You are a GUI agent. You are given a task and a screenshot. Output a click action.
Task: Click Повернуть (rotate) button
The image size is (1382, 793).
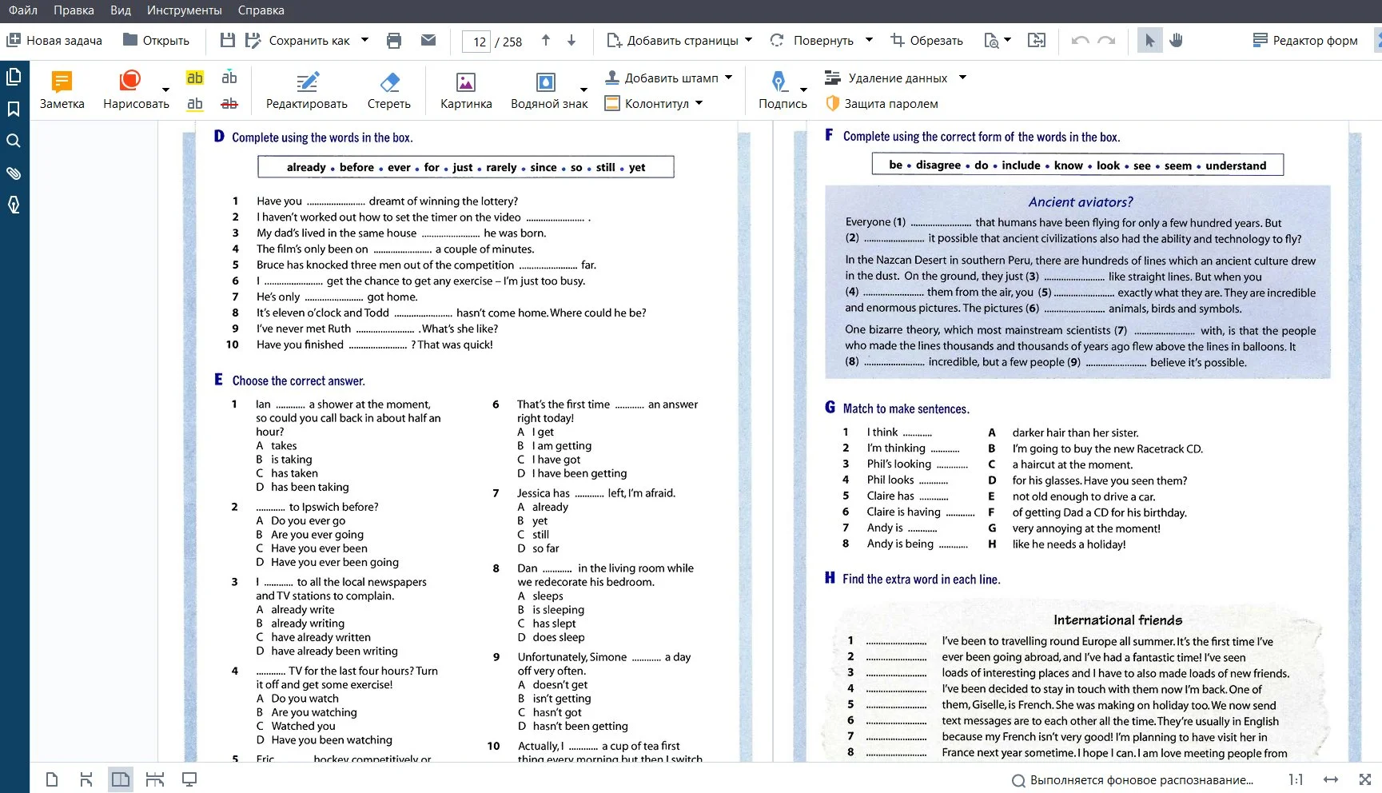click(x=812, y=40)
